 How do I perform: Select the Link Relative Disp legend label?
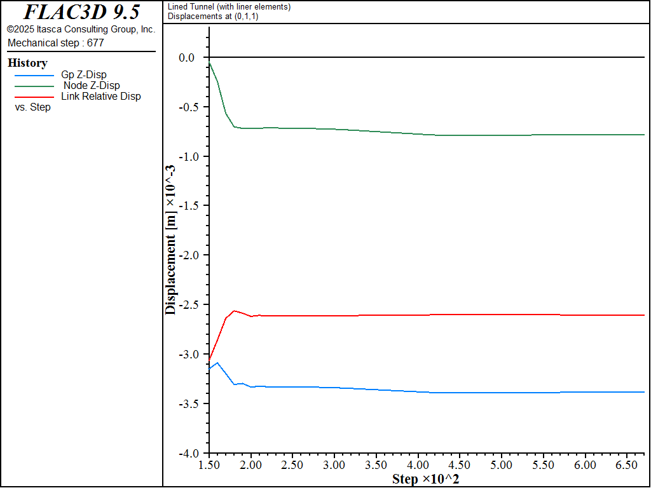[x=101, y=97]
